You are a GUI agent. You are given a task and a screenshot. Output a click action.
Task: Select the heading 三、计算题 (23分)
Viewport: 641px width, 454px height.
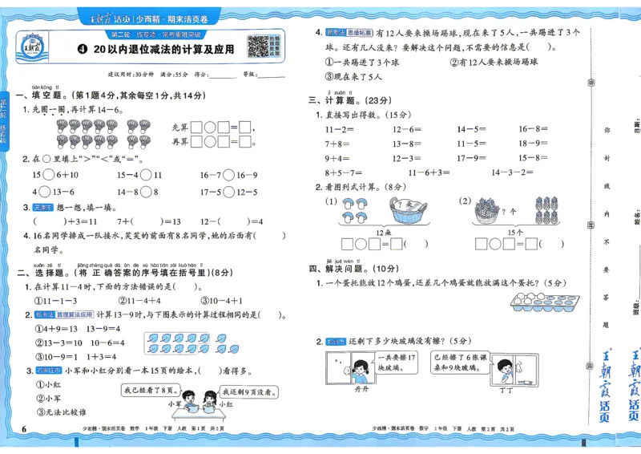(x=350, y=100)
